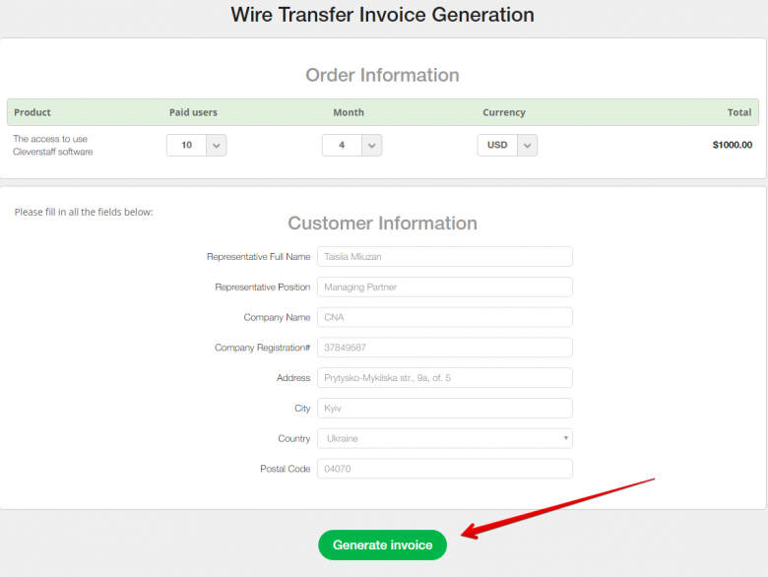Select the Company Name input box
The height and width of the screenshot is (577, 768).
(x=444, y=317)
